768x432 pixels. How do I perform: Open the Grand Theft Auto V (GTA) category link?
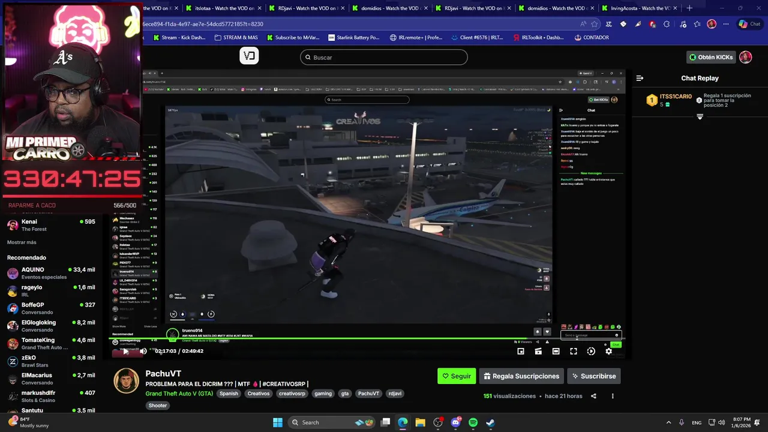179,394
